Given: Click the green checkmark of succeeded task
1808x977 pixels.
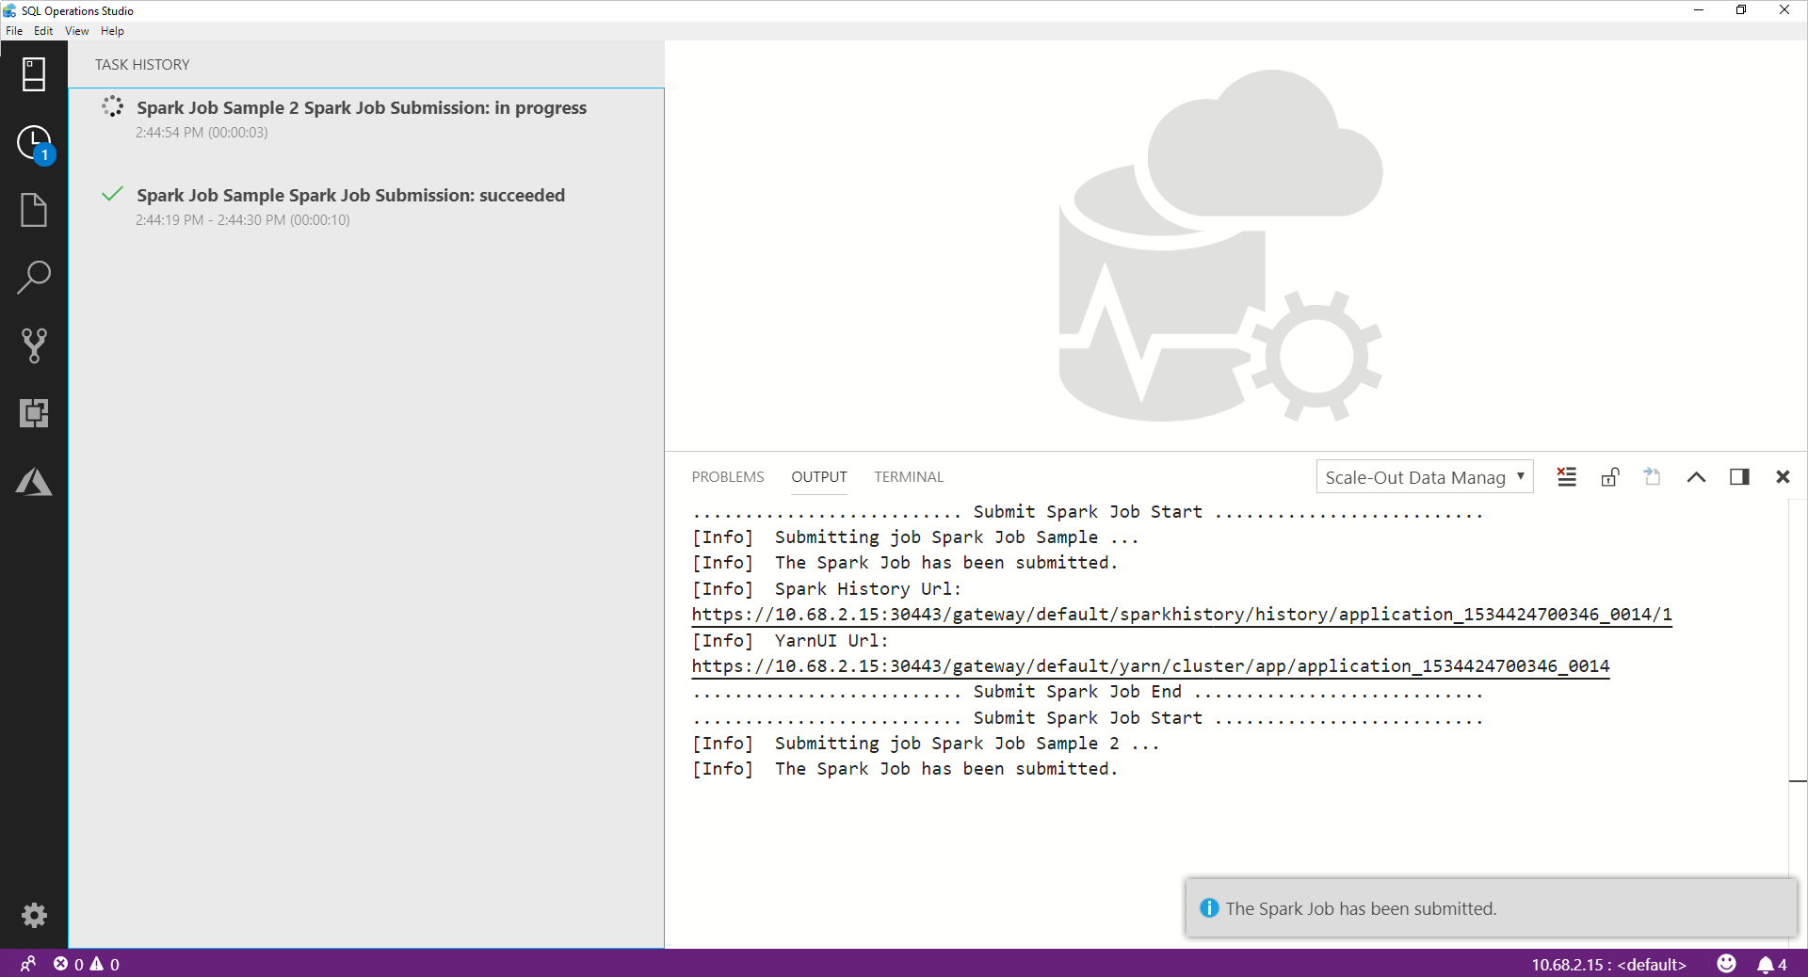Looking at the screenshot, I should (x=112, y=194).
